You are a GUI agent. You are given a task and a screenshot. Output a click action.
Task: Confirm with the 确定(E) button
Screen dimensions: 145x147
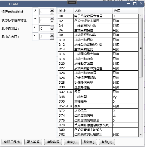71,142
